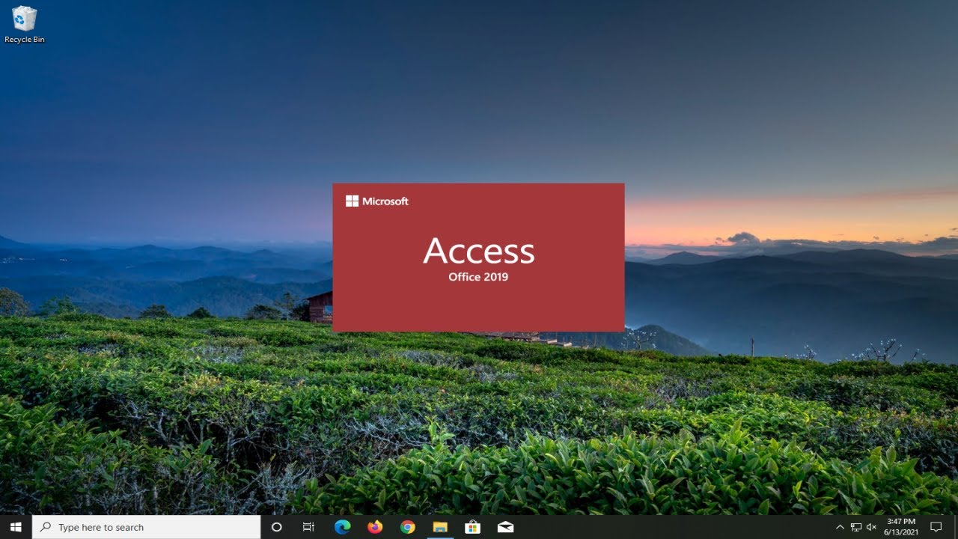Screen dimensions: 958x539
Task: Launch Microsoft Edge from the taskbar
Action: 342,527
